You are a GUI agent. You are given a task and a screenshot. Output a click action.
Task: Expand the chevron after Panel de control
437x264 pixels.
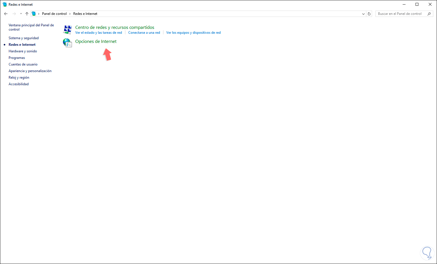click(x=70, y=14)
